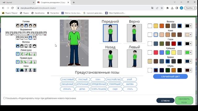Pick the second Правая рука pose option

coord(22,62)
